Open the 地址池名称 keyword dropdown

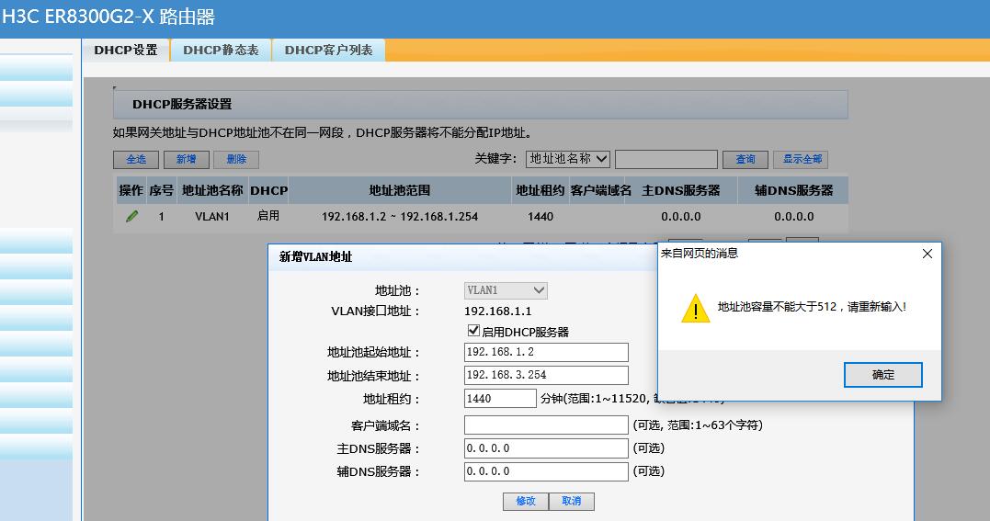(x=567, y=159)
